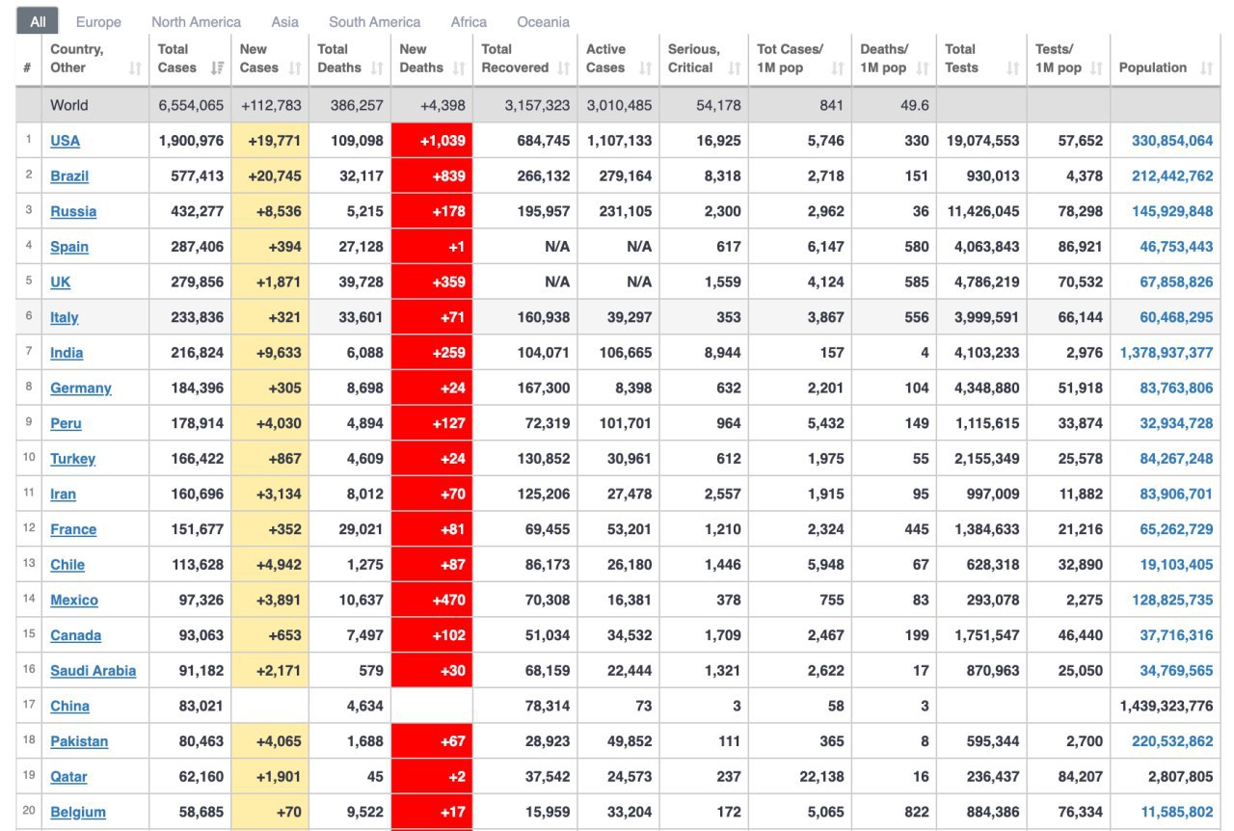The width and height of the screenshot is (1234, 831).
Task: Open the Canada country link
Action: [75, 635]
